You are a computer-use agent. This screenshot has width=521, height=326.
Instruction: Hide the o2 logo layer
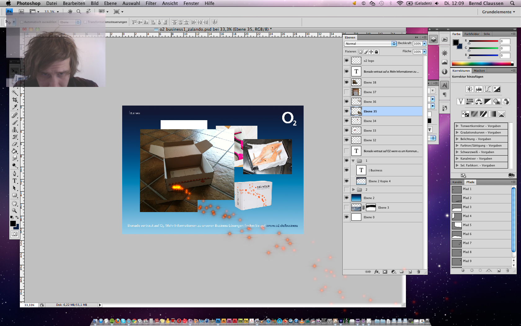pyautogui.click(x=346, y=61)
